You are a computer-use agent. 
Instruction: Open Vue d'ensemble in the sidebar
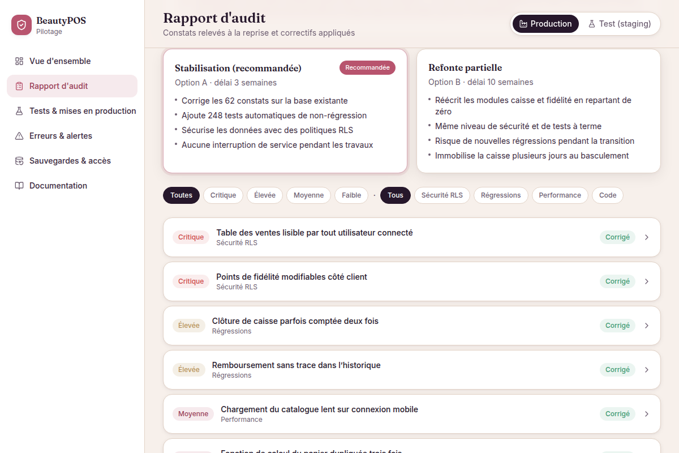[x=72, y=61]
